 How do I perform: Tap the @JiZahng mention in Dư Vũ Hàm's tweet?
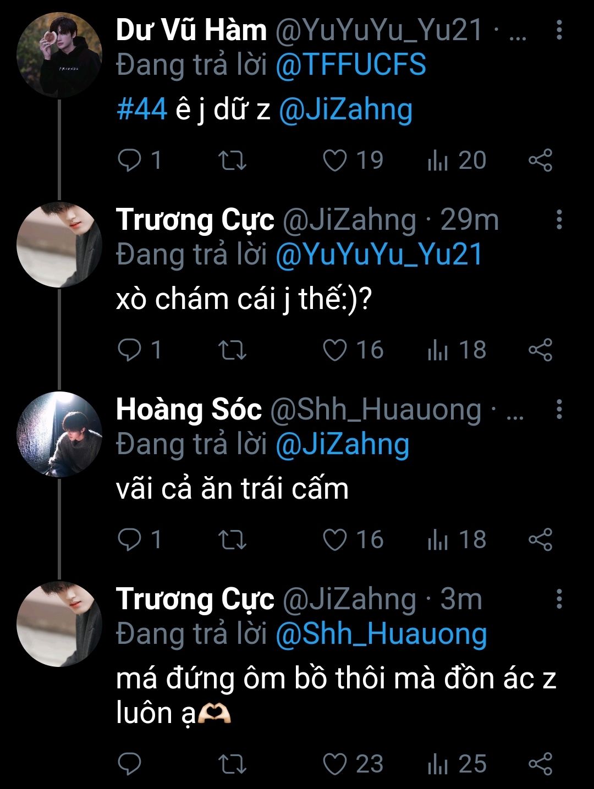pyautogui.click(x=345, y=110)
